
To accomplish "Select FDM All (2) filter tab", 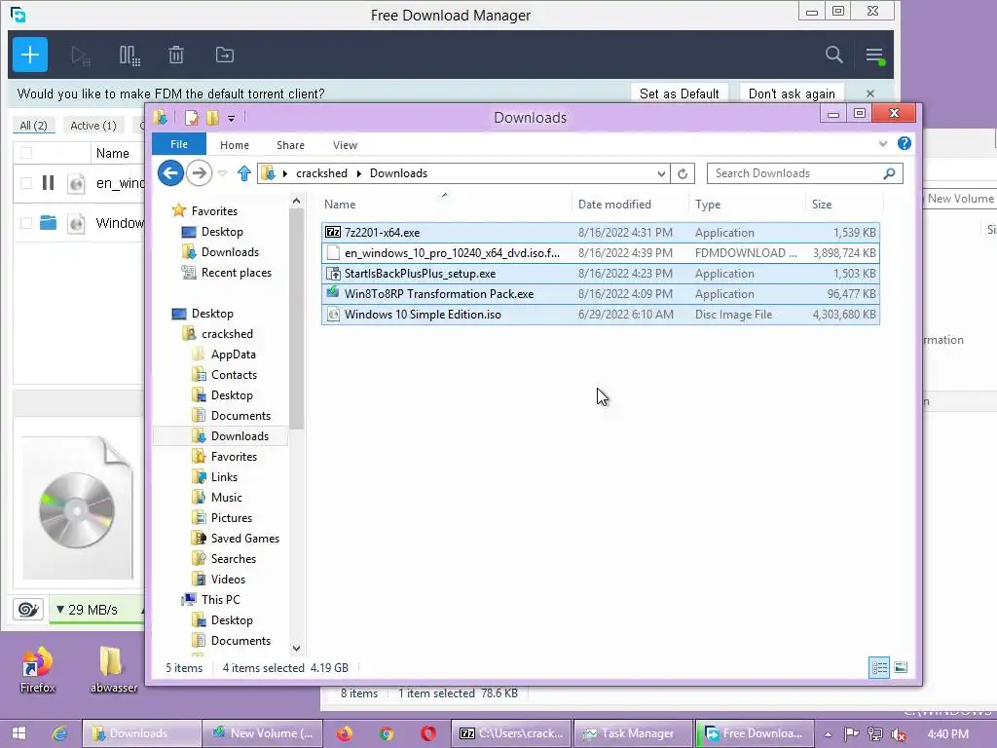I will [x=33, y=126].
